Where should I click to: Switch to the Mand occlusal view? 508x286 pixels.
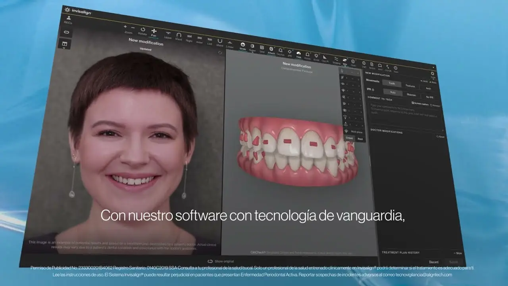click(220, 43)
